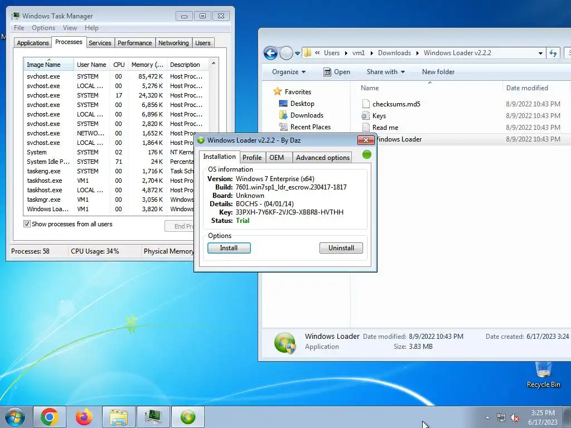Click the green status indicator light

(x=367, y=154)
